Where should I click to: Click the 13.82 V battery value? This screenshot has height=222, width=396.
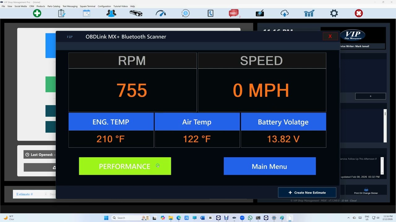pyautogui.click(x=283, y=139)
